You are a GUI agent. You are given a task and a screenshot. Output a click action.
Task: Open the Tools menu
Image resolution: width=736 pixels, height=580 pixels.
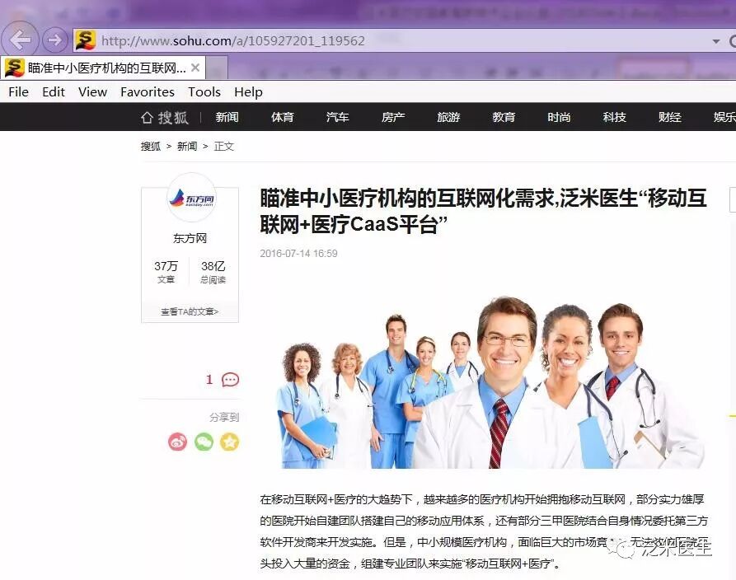pos(204,91)
